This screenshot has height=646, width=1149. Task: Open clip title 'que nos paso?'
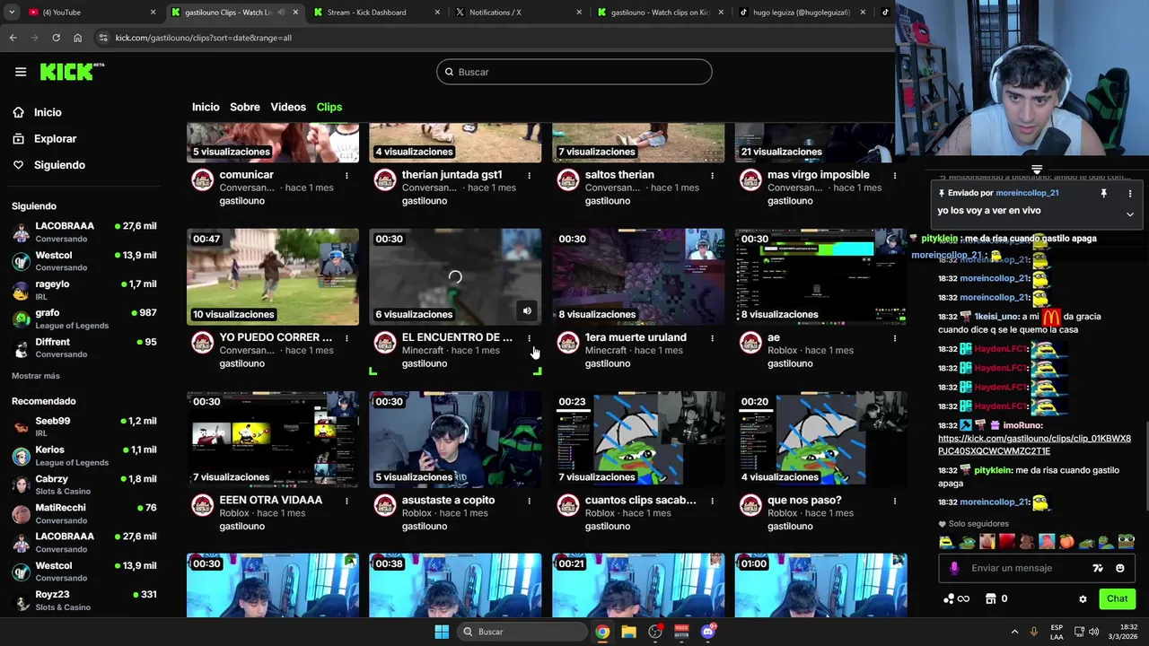pyautogui.click(x=804, y=500)
